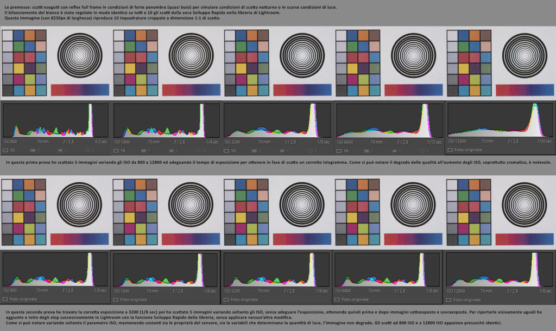Tick Foto originale under ISO 800 1/8 sec histogram

point(5,300)
